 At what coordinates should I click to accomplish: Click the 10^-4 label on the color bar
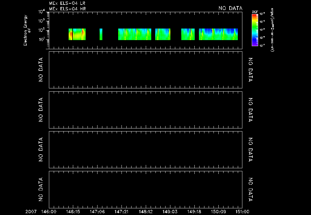262,22
